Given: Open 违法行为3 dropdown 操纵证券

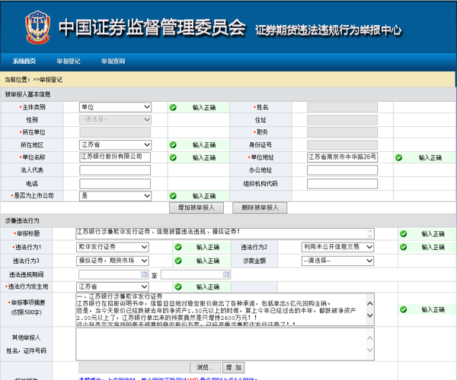Looking at the screenshot, I should (113, 261).
